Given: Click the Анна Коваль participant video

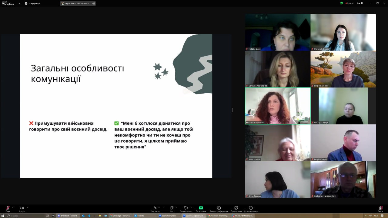Looking at the screenshot, I should click(278, 143).
